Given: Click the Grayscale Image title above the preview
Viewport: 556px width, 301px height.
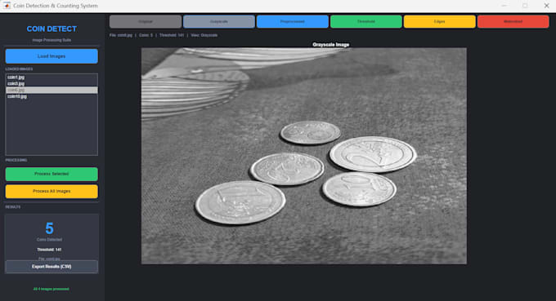Looking at the screenshot, I should pos(331,45).
